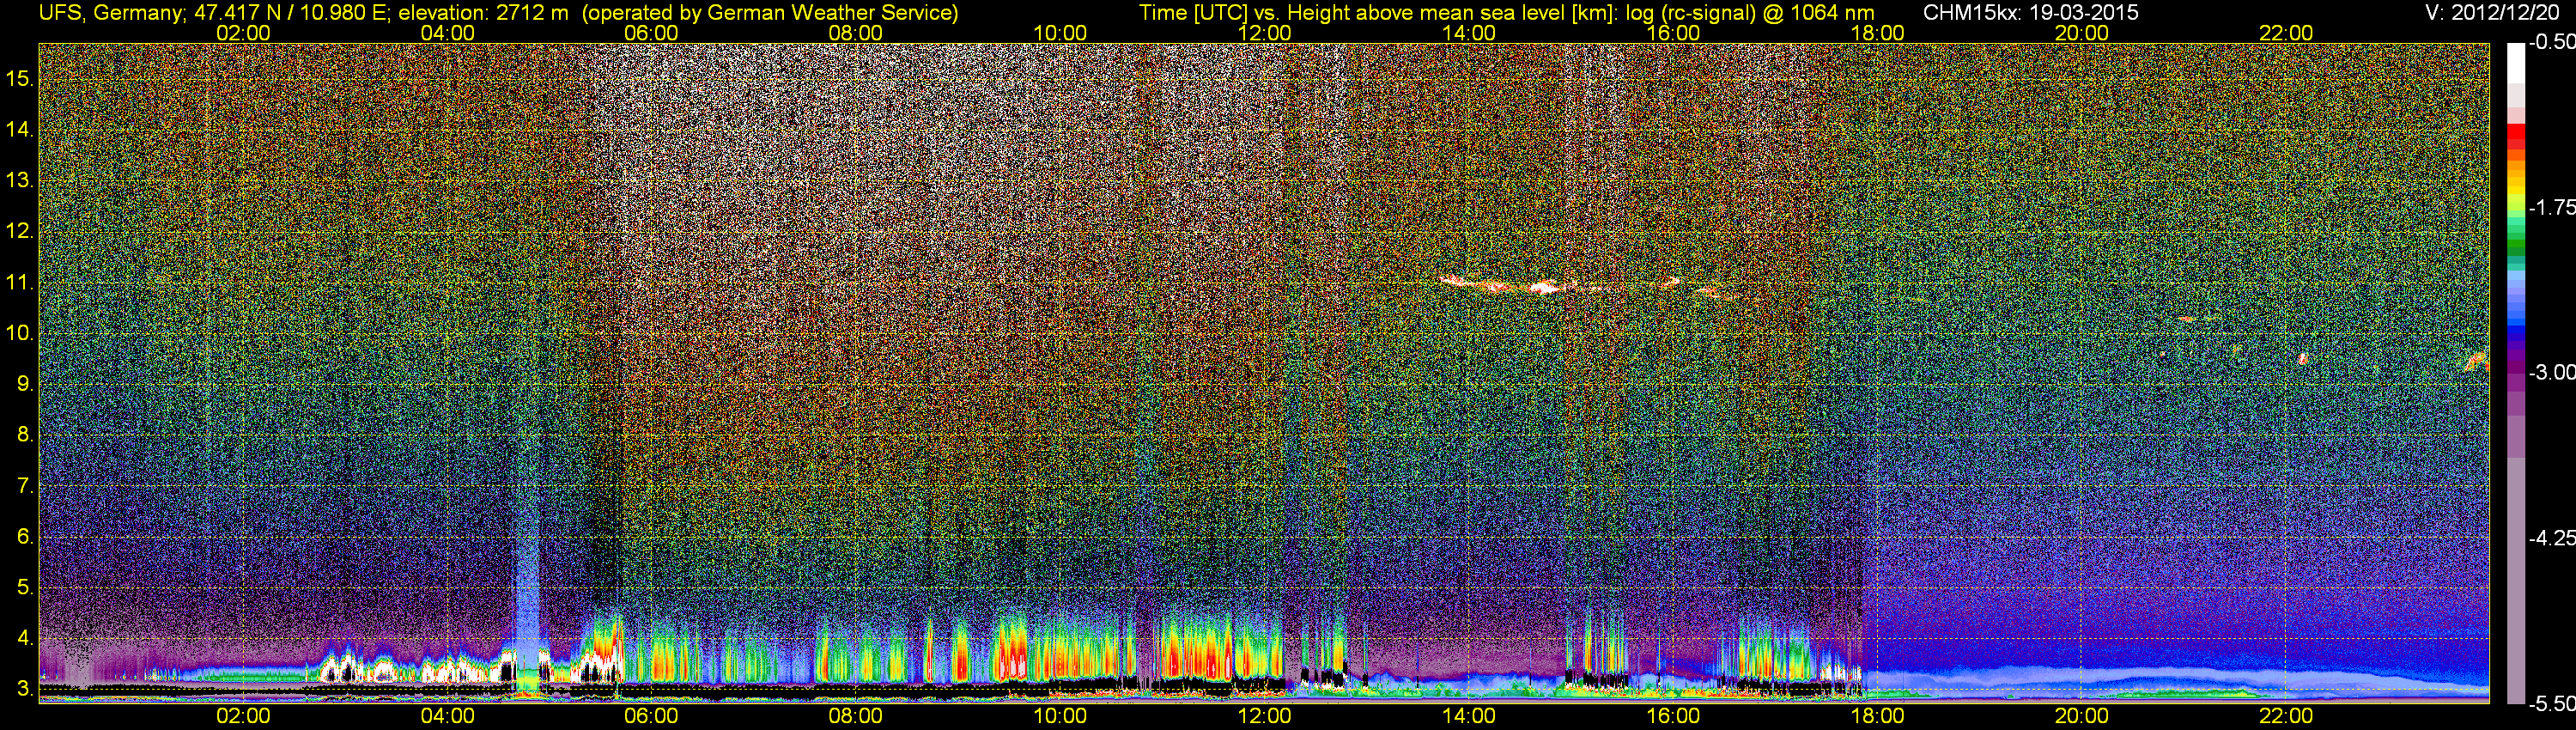
Task: Click the 3. km height axis label
Action: point(24,689)
